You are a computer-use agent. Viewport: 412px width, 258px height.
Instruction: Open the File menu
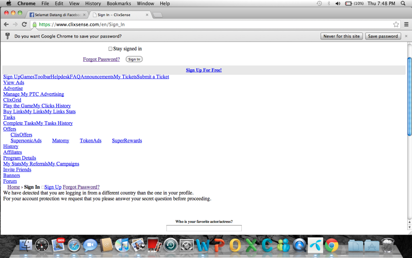(45, 3)
